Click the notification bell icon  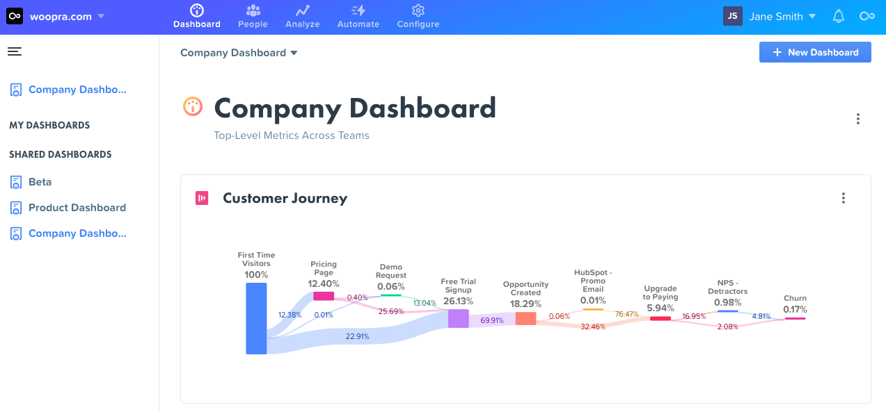click(x=838, y=15)
